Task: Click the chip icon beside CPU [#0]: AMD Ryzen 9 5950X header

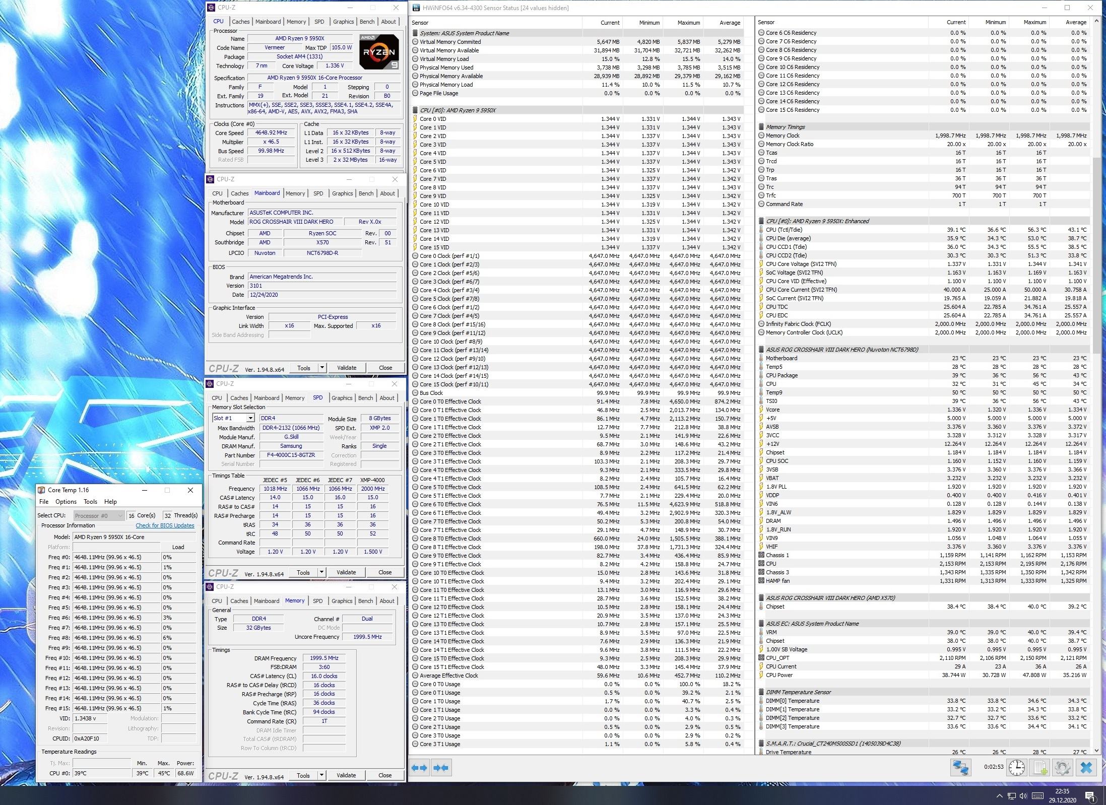Action: pyautogui.click(x=415, y=110)
